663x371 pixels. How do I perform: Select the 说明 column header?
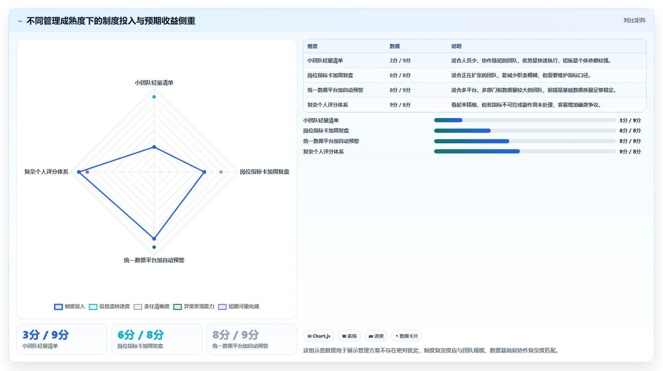(x=456, y=46)
